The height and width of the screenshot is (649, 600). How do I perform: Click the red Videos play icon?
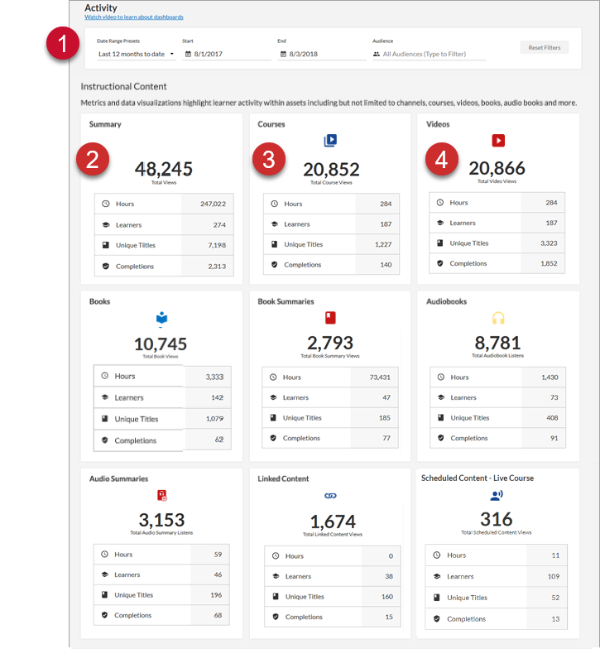click(x=498, y=141)
